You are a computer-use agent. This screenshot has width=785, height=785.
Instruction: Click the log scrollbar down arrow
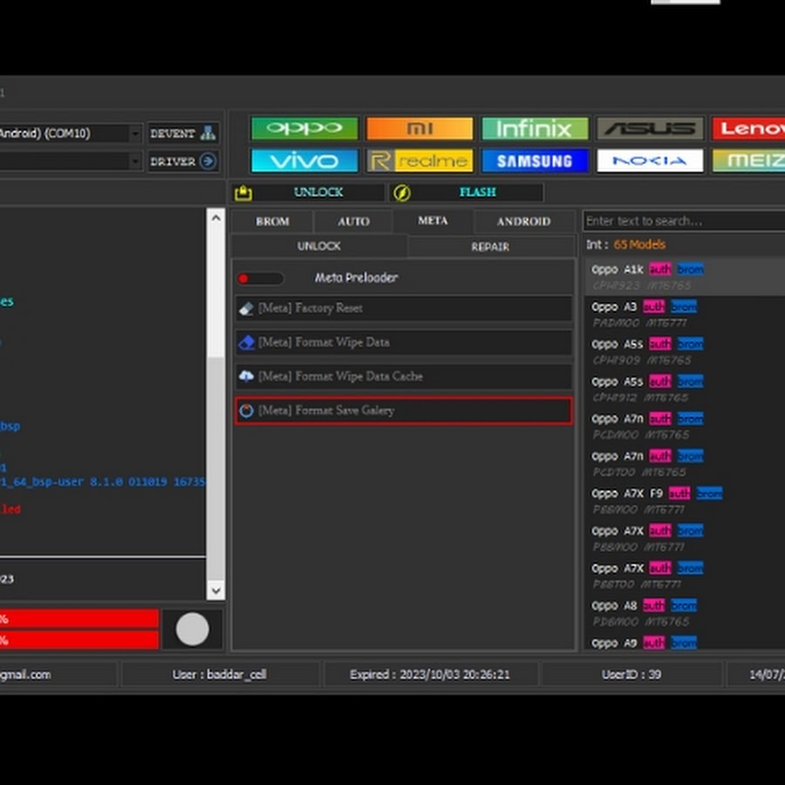(x=215, y=590)
